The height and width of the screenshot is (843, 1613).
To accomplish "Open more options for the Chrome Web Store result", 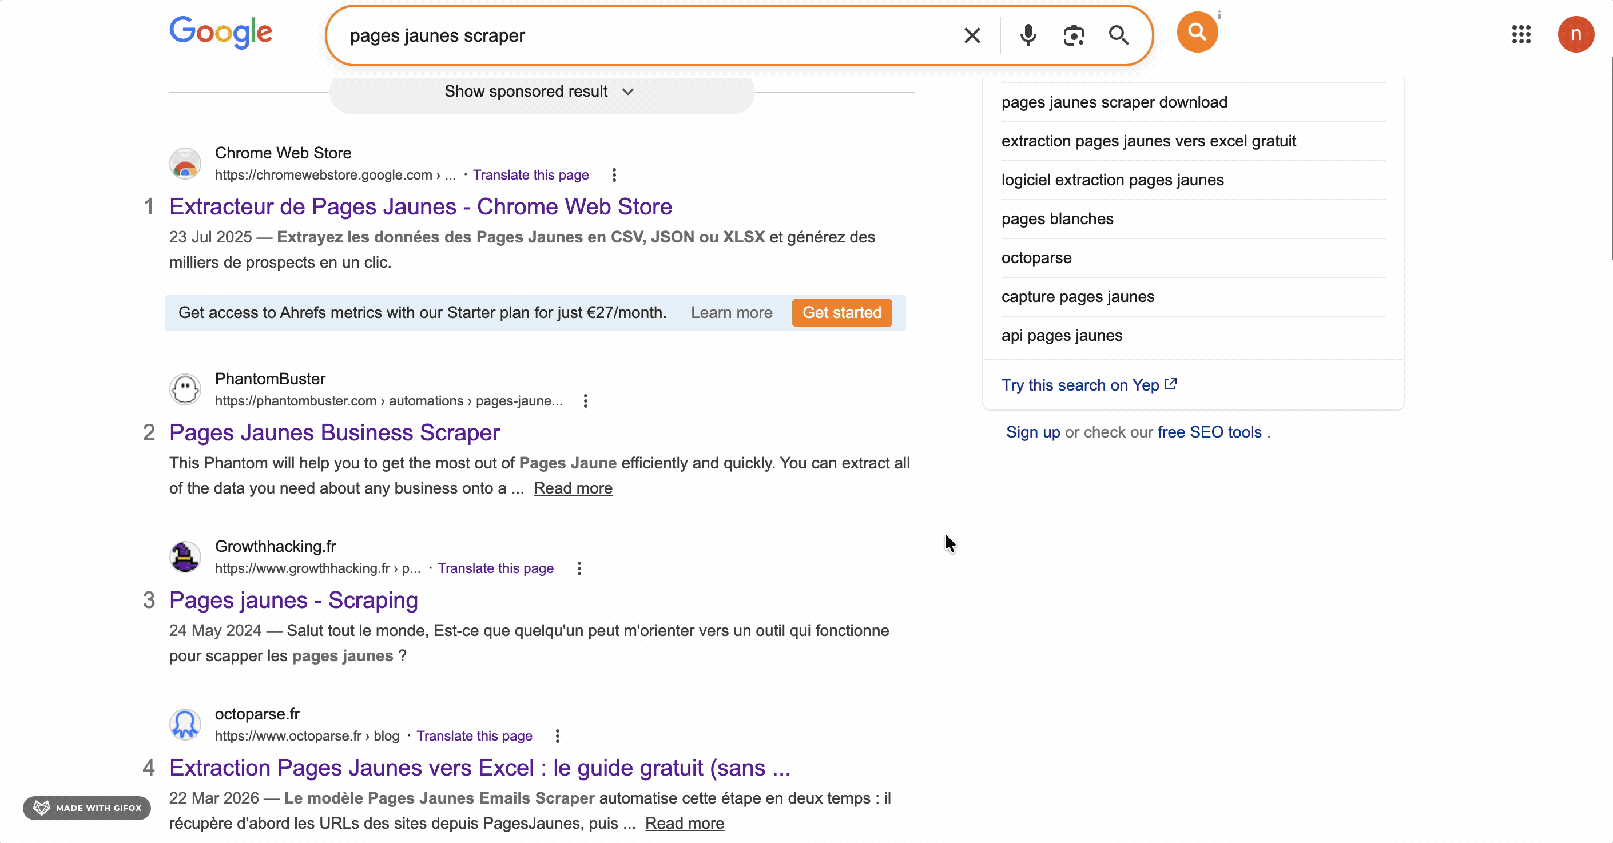I will (x=614, y=175).
